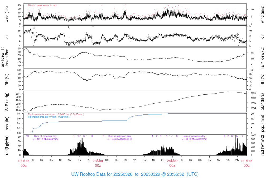270x185 pixels.
Task: Click the '10 min. peak winds in red' note
Action: click(42, 5)
